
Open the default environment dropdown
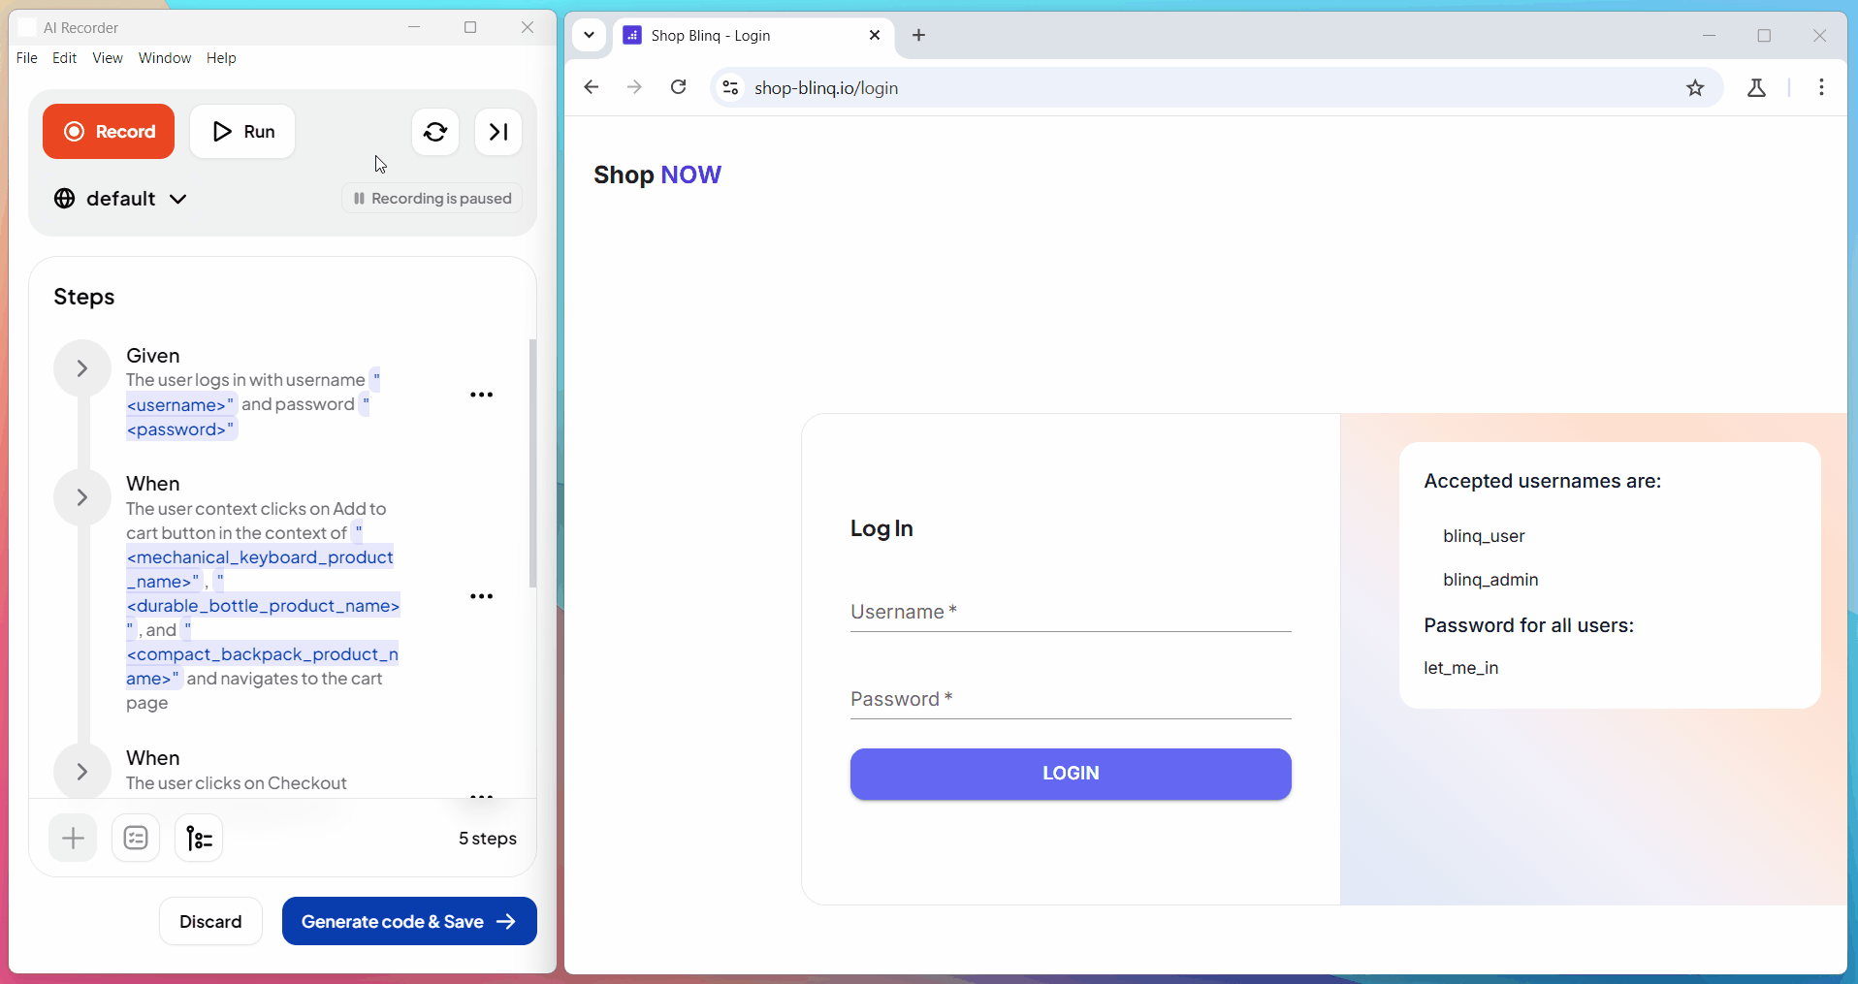[x=120, y=199]
